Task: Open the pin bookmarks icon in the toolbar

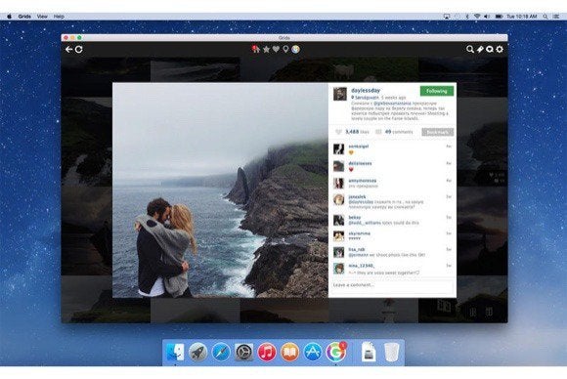Action: [480, 49]
